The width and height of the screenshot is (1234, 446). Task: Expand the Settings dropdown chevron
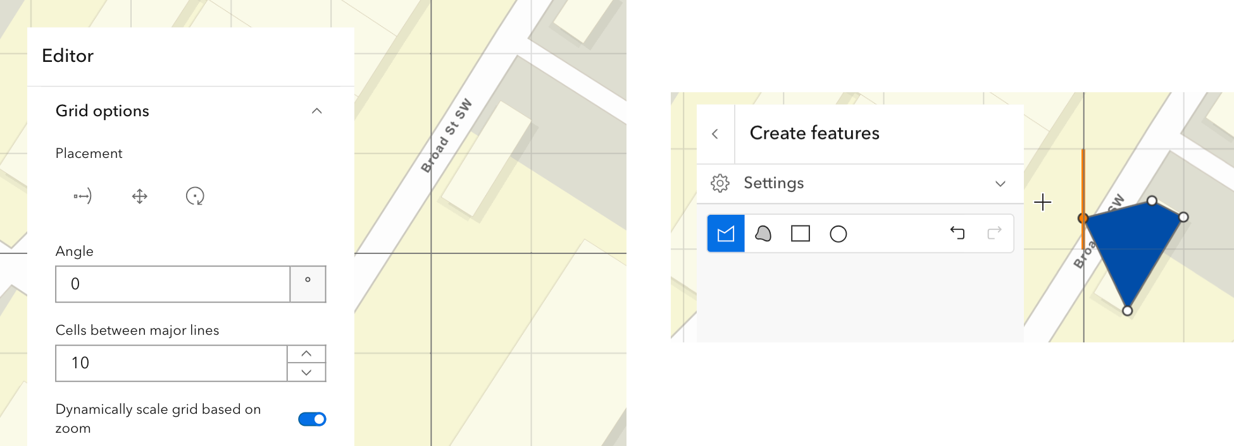[1000, 183]
